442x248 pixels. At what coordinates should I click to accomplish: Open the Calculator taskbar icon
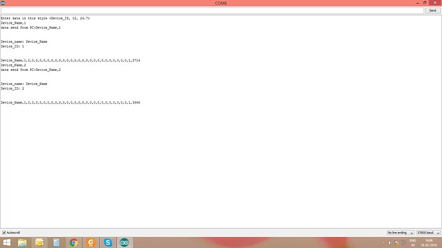click(x=56, y=242)
